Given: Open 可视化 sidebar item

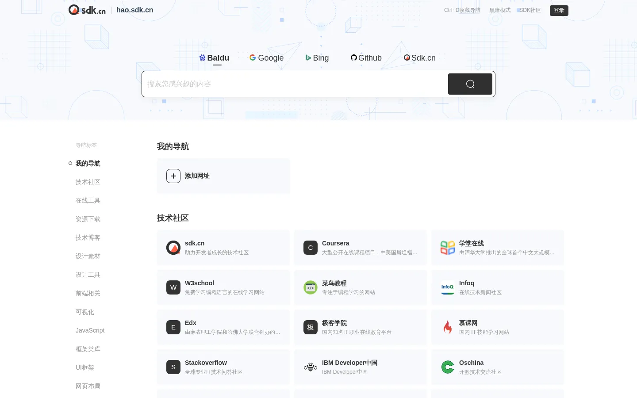Looking at the screenshot, I should point(85,312).
